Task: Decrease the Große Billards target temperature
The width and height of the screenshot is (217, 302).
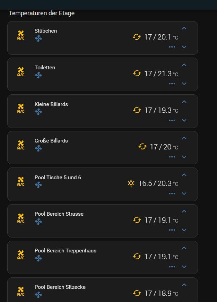Action: click(184, 157)
